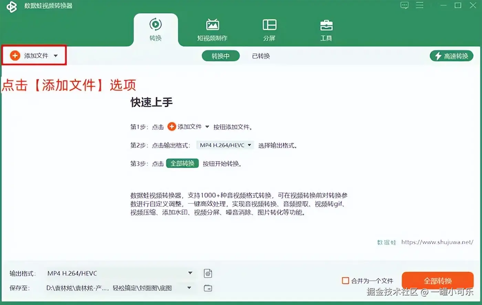Screen dimensions: 482x305
Task: Open the https://www.shujuwa.net/ link
Action: [x=437, y=242]
